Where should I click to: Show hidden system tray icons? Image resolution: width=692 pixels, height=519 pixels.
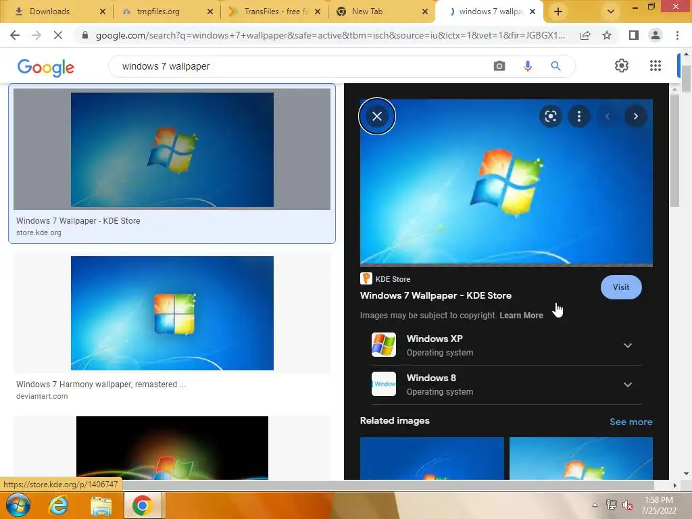[x=595, y=505]
